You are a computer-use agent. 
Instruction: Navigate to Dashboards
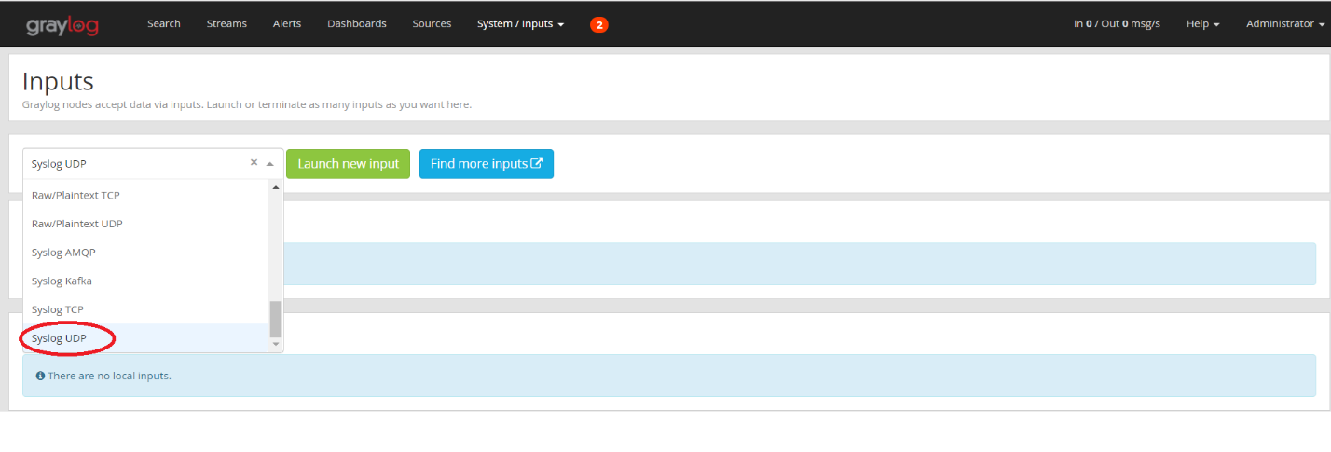[357, 24]
